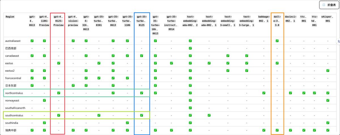The width and height of the screenshot is (340, 135).
Task: Click the francecentral region row label
Action: tap(13, 78)
